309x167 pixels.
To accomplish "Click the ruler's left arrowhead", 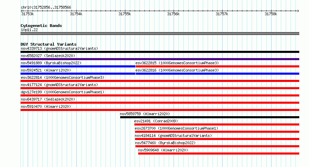I will click(x=22, y=11).
